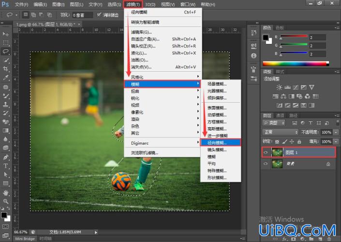Open the blend mode dropdown showing 正常
Screen dimensions: 341x242
(x=281, y=132)
